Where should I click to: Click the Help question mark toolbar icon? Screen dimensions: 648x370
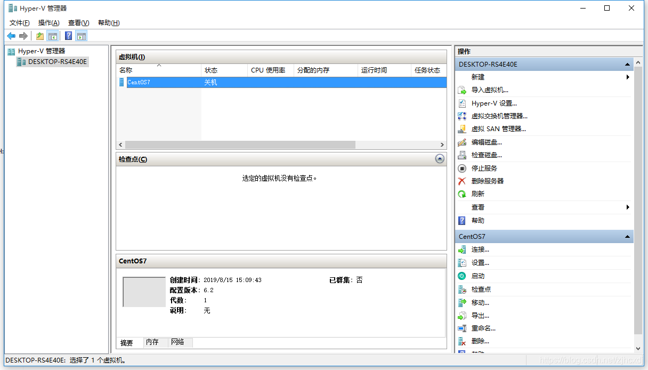68,36
